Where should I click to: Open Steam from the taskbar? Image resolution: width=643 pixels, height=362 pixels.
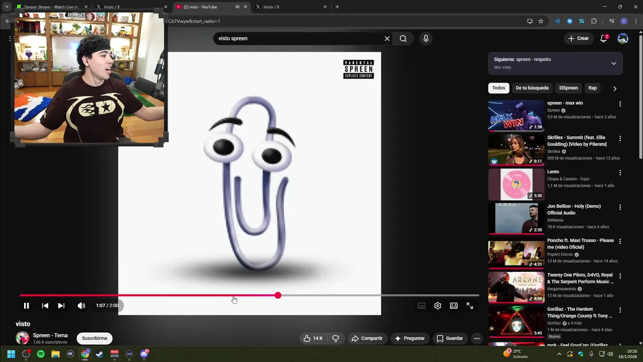[x=99, y=354]
